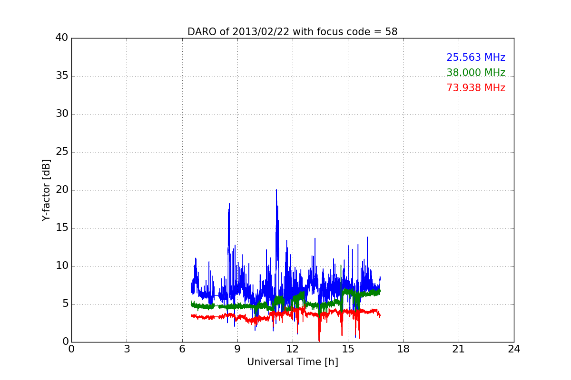Click the tallest blue peak near 20 dB

click(276, 190)
